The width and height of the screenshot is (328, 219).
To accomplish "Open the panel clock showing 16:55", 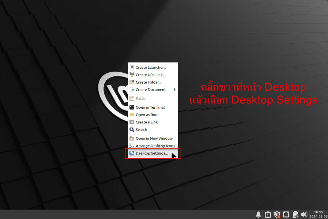I will (x=318, y=214).
